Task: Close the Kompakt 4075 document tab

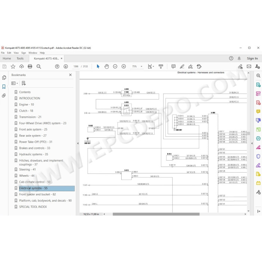Action: (x=61, y=58)
